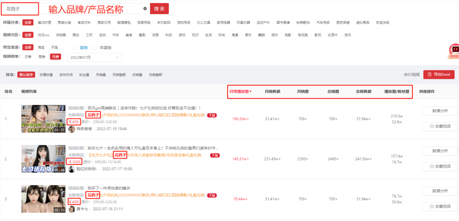The width and height of the screenshot is (459, 221).
Task: Click the sort arrow beside 月增播放量
Action: pos(251,92)
